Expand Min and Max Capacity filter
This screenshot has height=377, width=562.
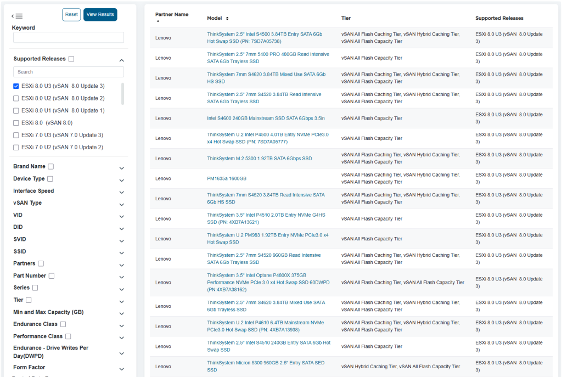pos(122,313)
